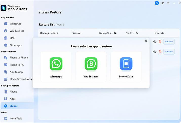The width and height of the screenshot is (181, 123).
Task: Restore the second backup record
Action: click(169, 52)
